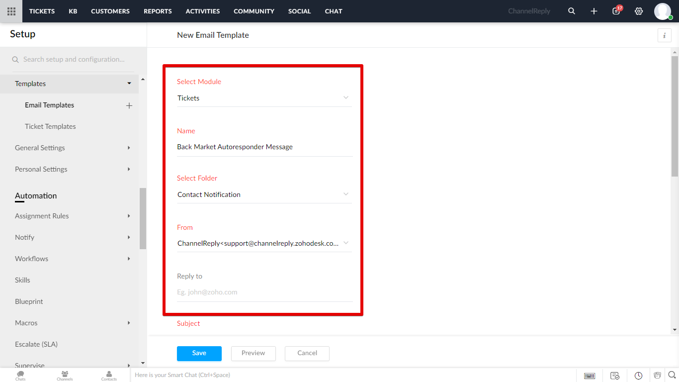Select Ticket Templates in sidebar
679x382 pixels.
(50, 126)
